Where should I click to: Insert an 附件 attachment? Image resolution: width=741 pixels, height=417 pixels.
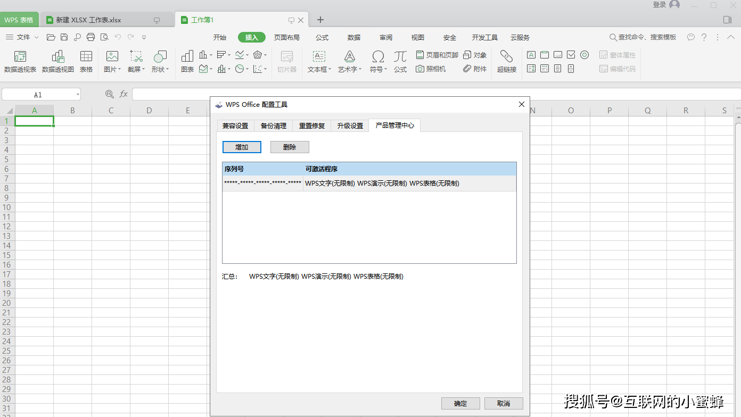pos(475,69)
